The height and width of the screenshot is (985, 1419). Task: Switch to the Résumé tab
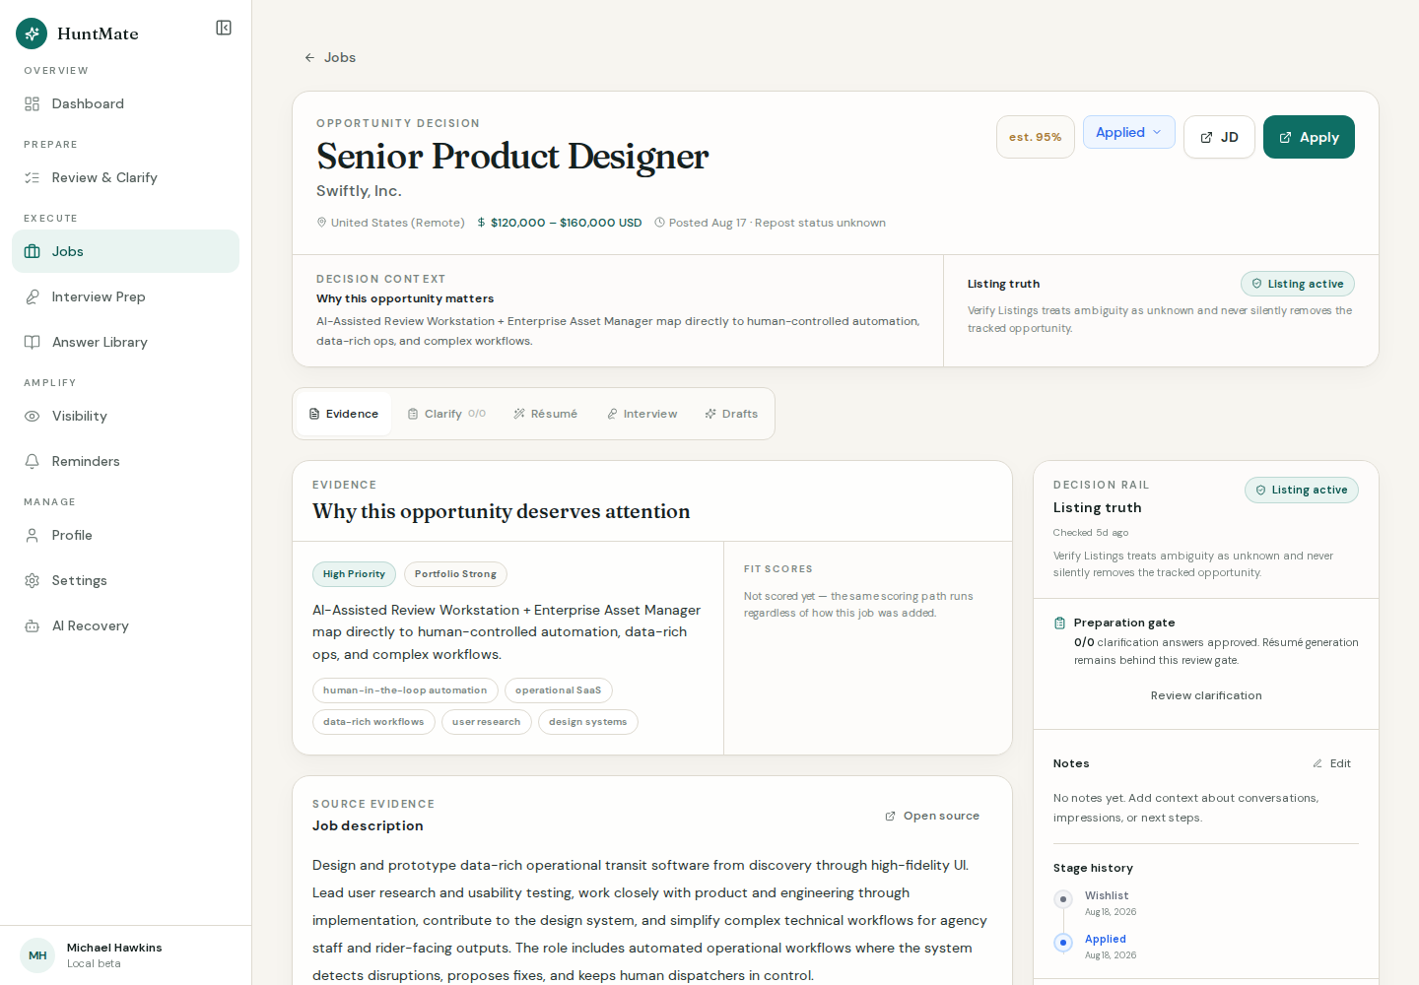click(545, 414)
